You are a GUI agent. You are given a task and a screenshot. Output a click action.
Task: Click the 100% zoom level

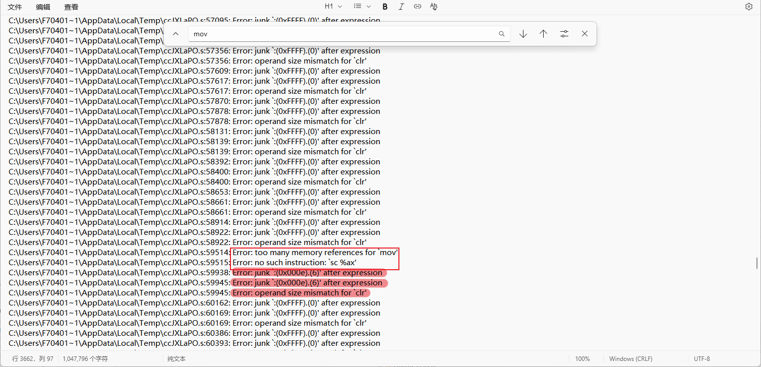(582, 359)
